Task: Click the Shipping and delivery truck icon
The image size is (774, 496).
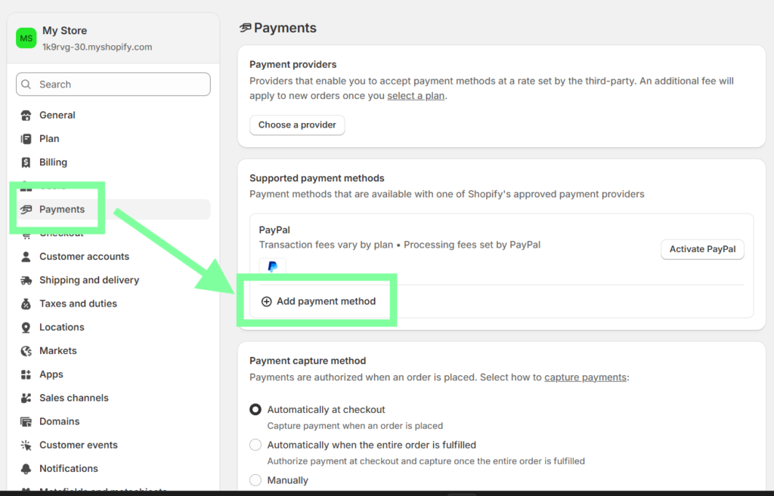Action: click(x=26, y=280)
